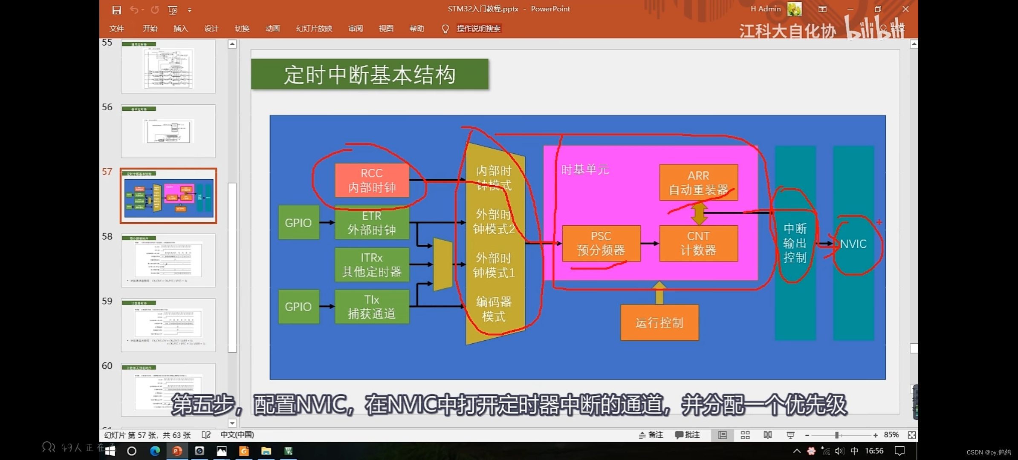Toggle the 备注 (Notes) pane button

(x=651, y=435)
